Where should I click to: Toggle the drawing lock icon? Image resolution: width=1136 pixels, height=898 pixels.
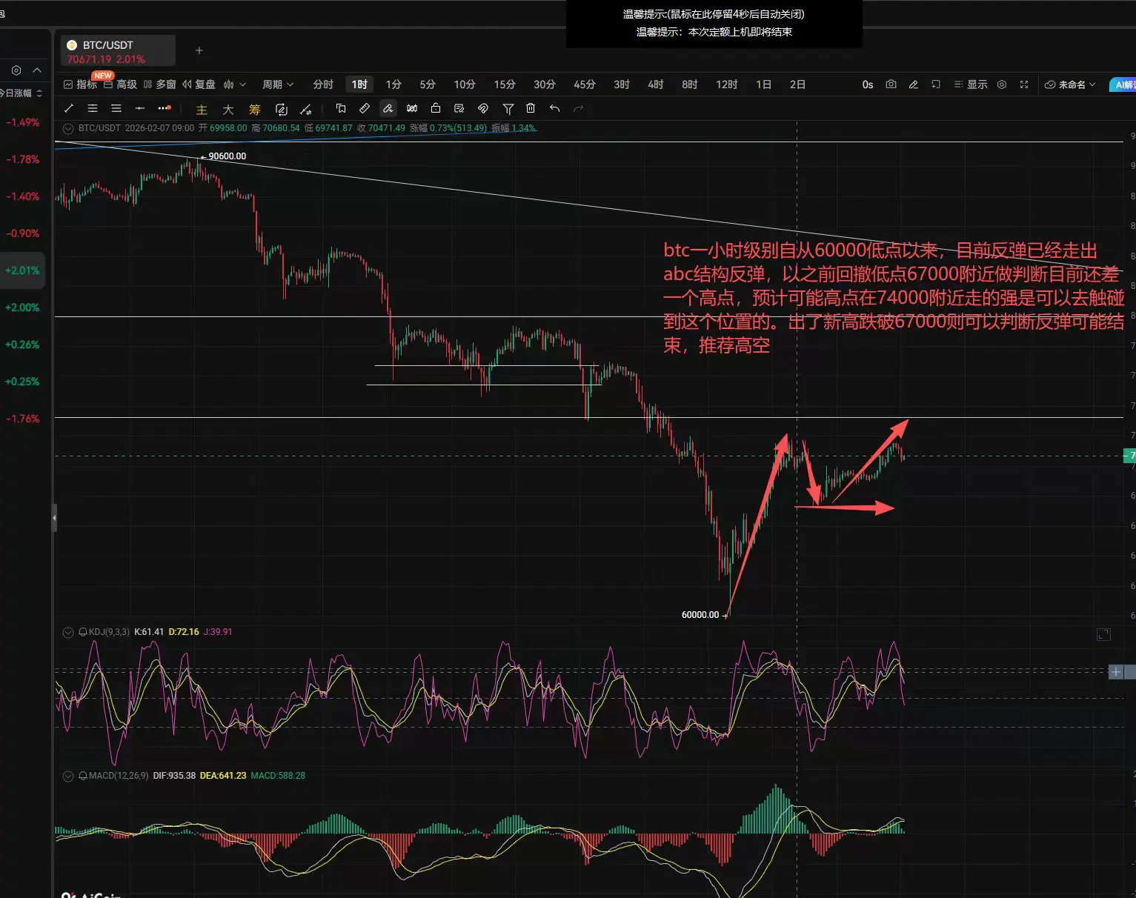(436, 108)
